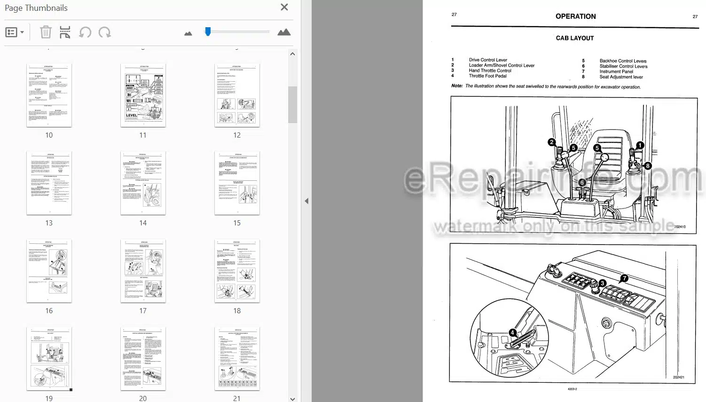Click the enlarge thumbnail size icon
This screenshot has width=706, height=402.
(284, 32)
